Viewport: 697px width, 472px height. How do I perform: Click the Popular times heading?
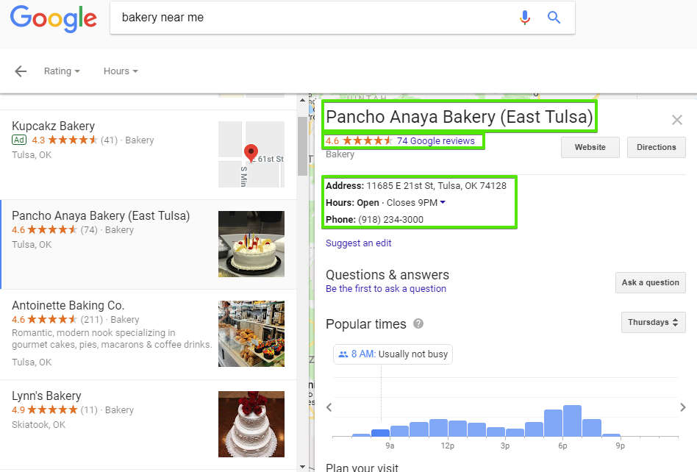[x=366, y=324]
